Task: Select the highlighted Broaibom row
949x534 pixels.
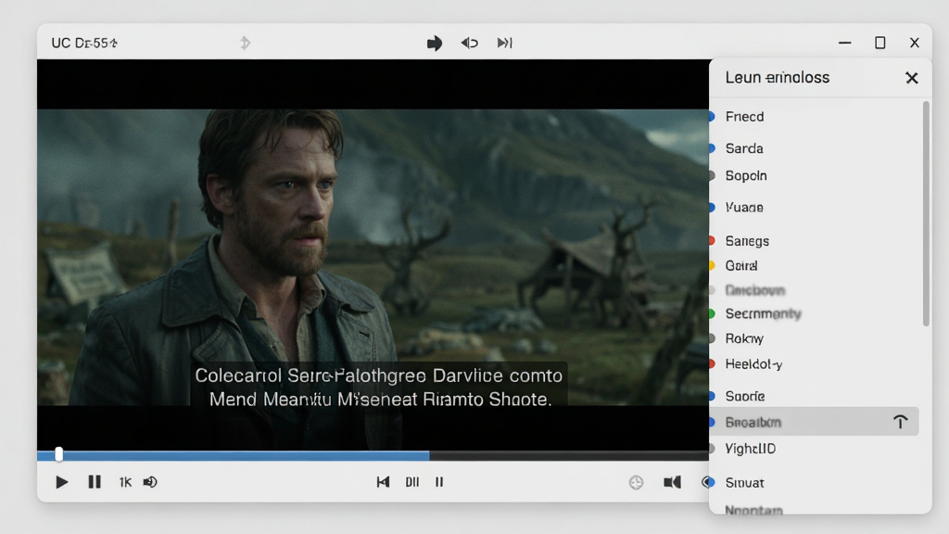Action: pos(814,422)
